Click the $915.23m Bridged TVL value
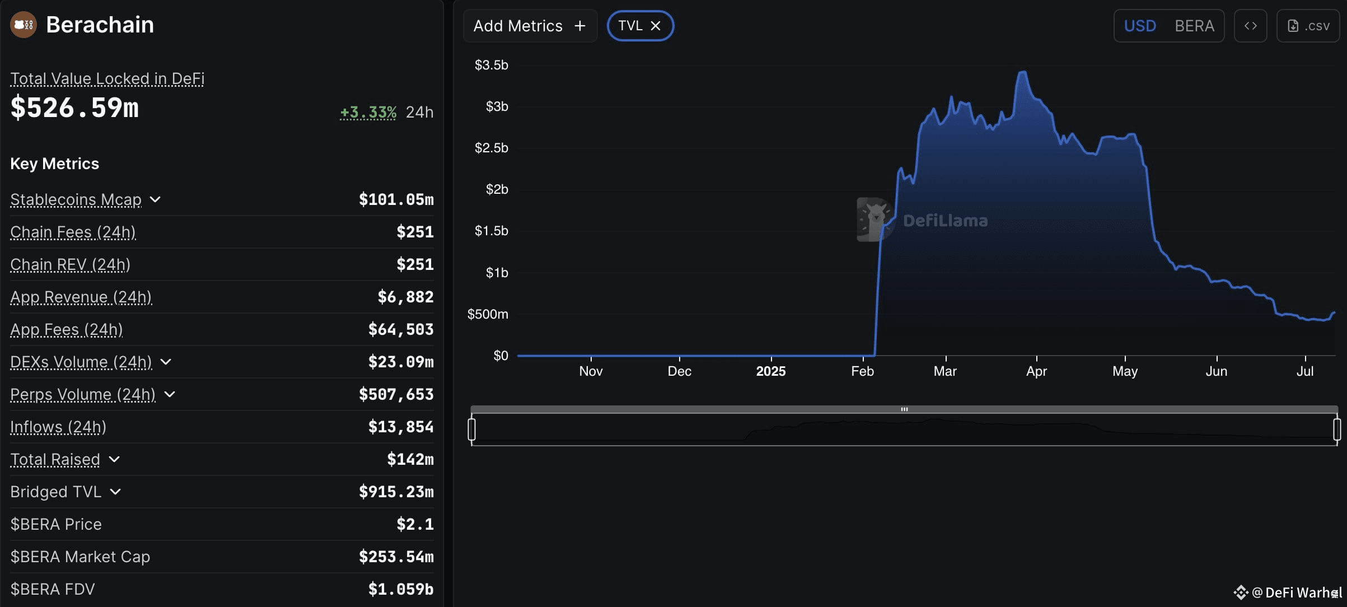 click(x=396, y=492)
